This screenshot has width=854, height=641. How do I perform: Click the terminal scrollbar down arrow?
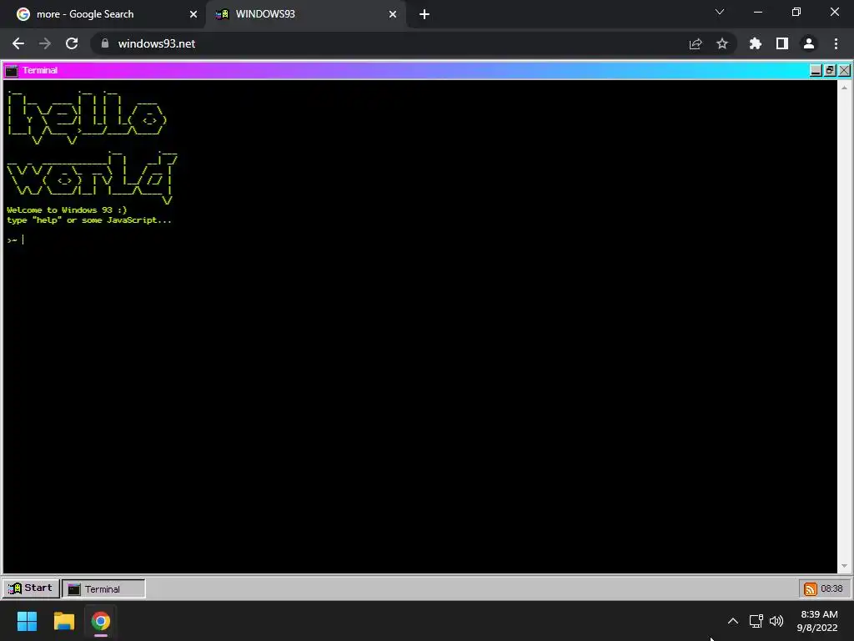(x=844, y=566)
